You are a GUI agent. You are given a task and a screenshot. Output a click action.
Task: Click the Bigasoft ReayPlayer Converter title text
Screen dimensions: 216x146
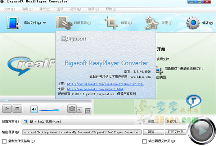coord(107,63)
